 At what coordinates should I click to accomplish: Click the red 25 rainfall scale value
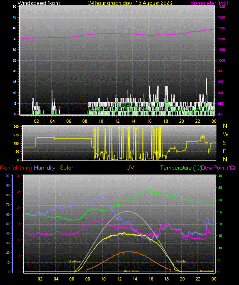coord(19,192)
